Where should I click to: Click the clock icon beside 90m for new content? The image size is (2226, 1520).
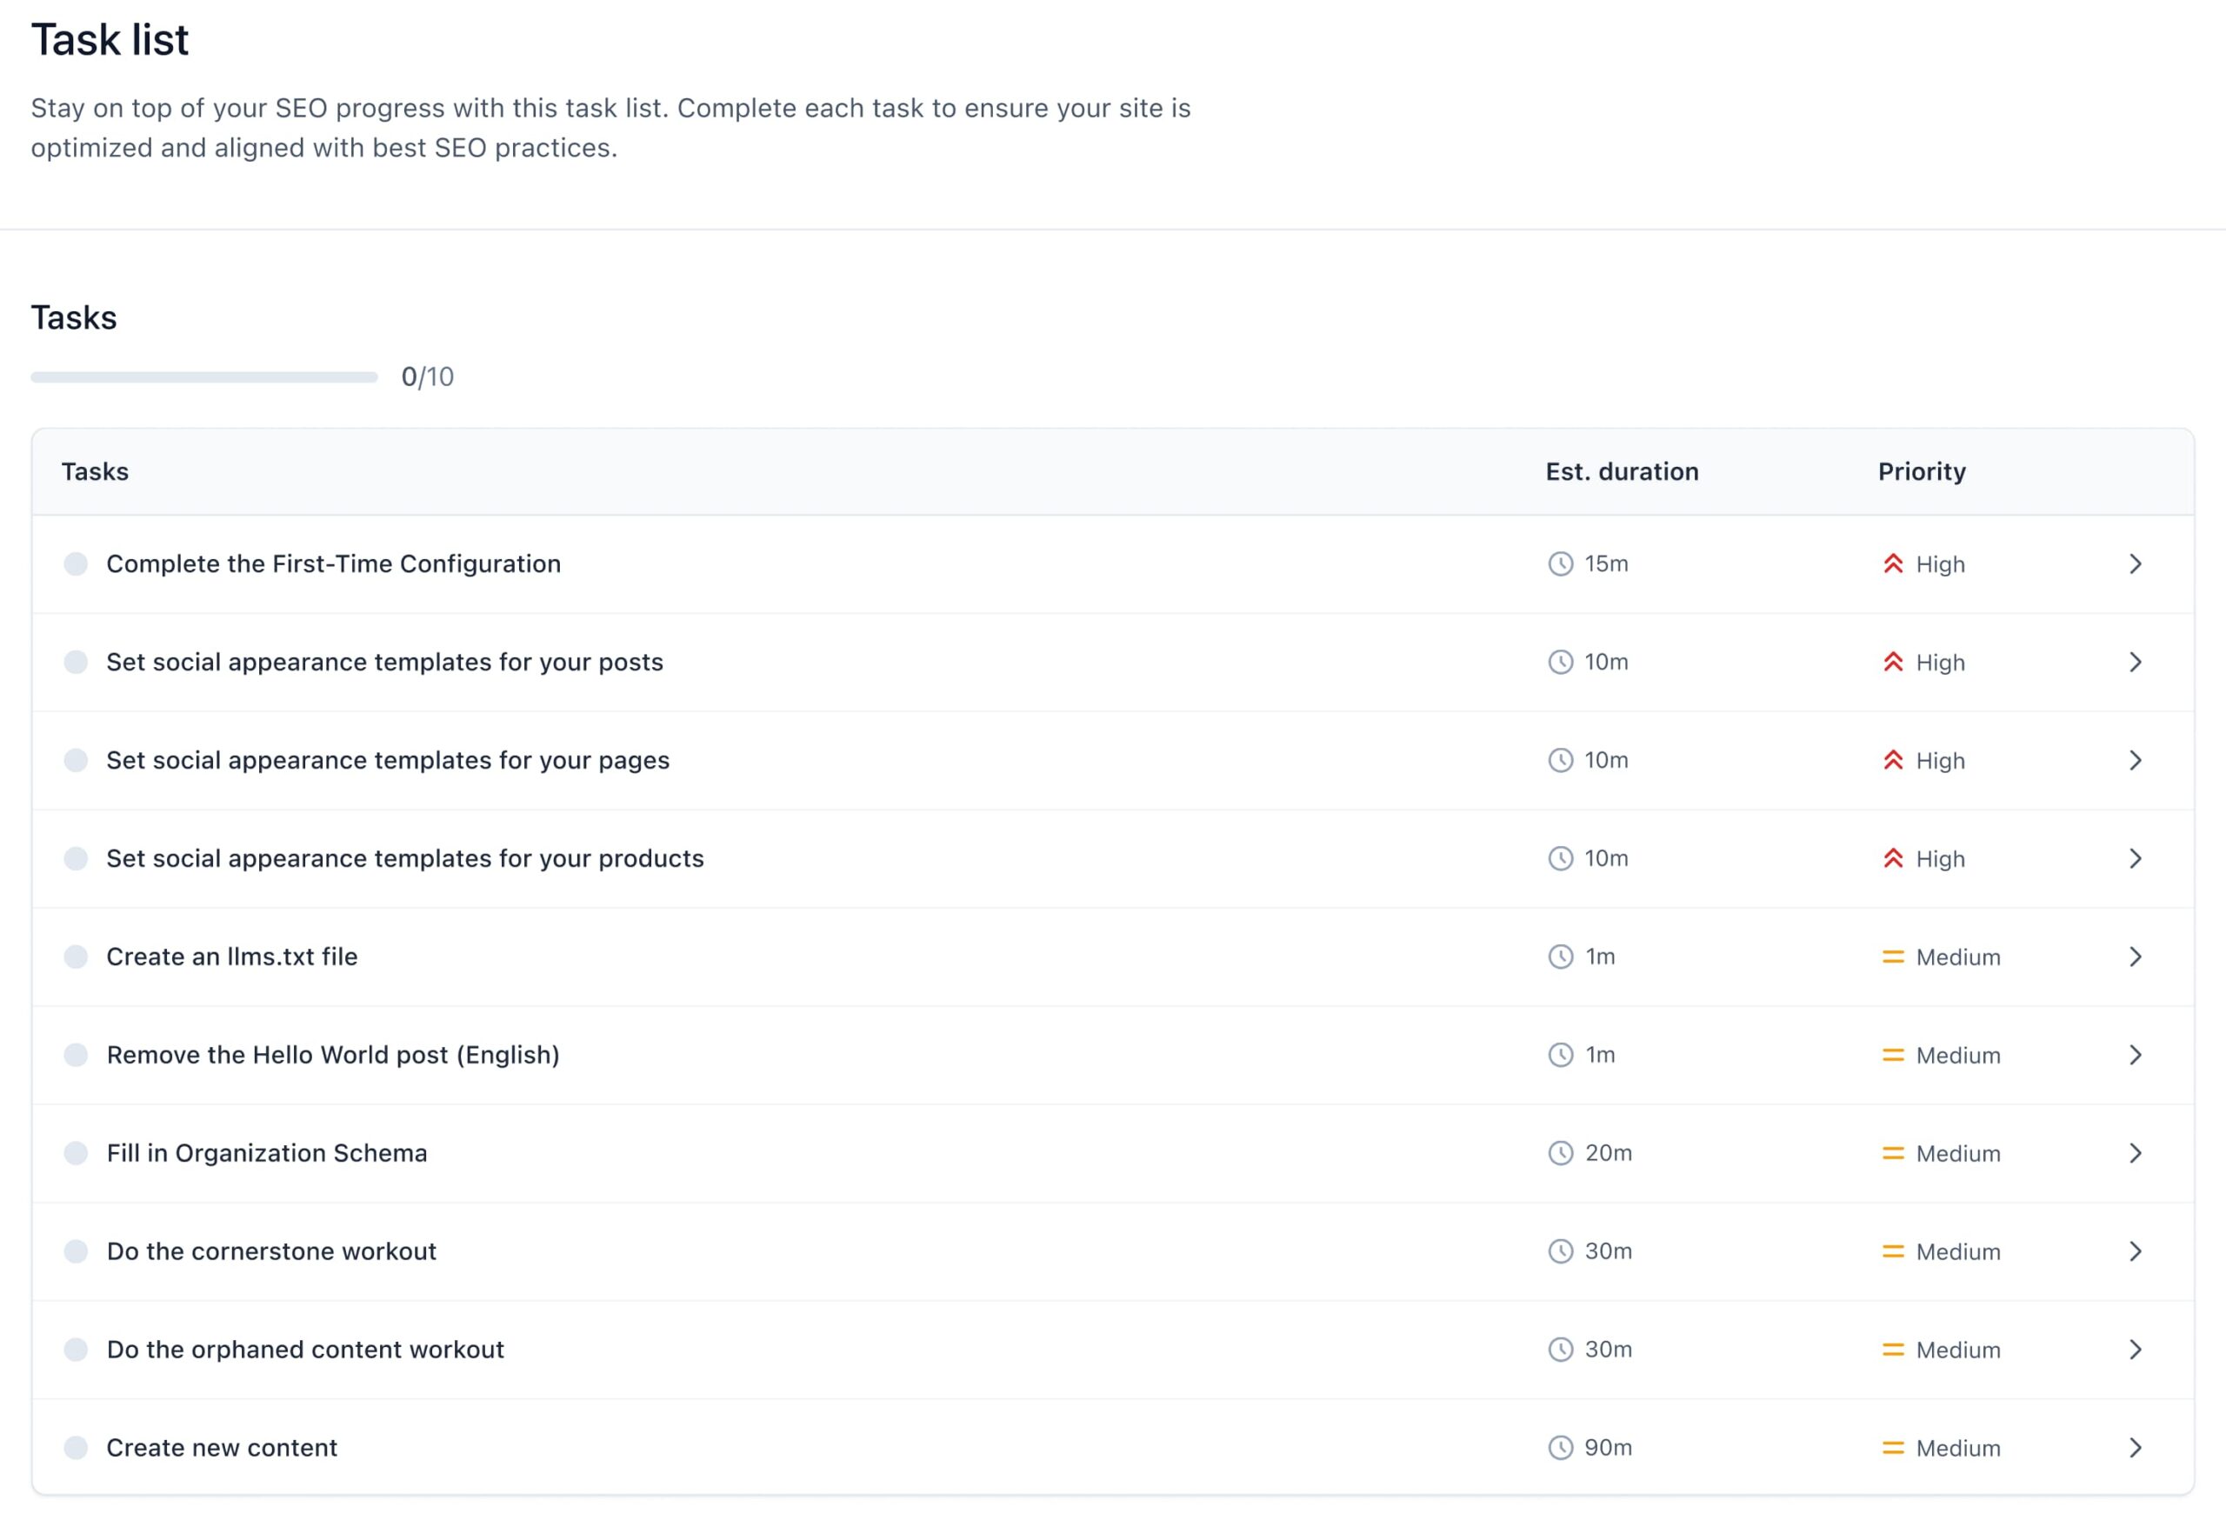pyautogui.click(x=1563, y=1448)
